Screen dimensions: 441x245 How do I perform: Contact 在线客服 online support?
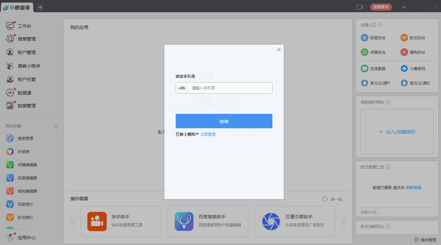point(373,68)
